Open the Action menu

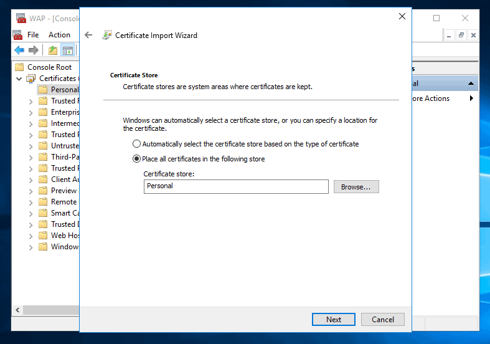tap(59, 35)
